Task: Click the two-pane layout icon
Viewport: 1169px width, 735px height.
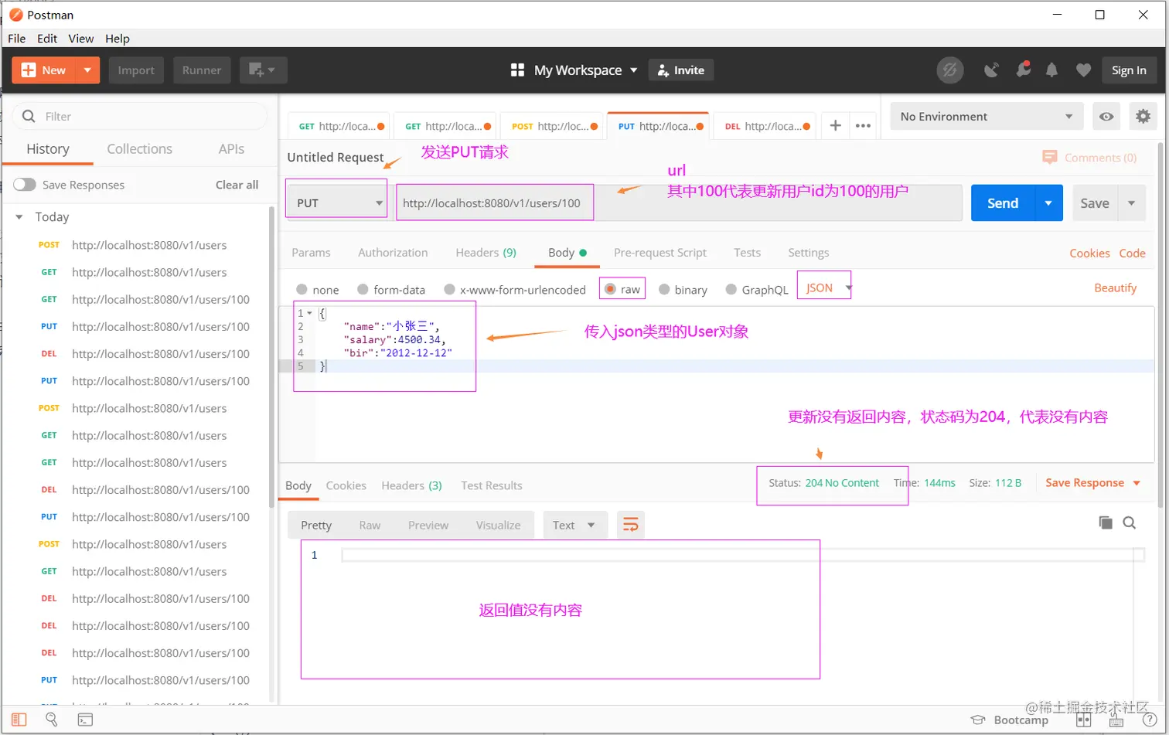Action: 1083,720
